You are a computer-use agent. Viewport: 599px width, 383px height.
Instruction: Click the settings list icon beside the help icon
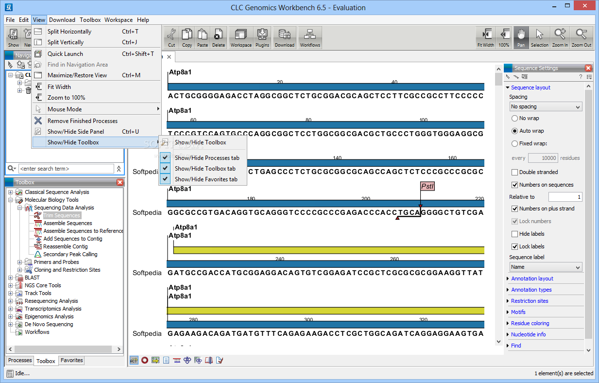589,77
